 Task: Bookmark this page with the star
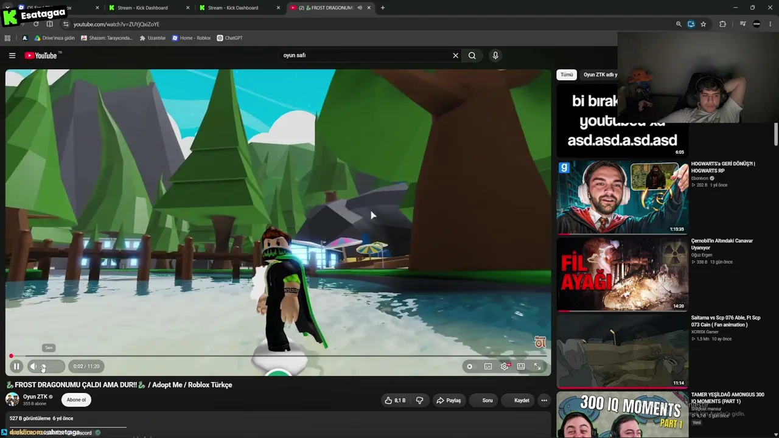point(704,24)
